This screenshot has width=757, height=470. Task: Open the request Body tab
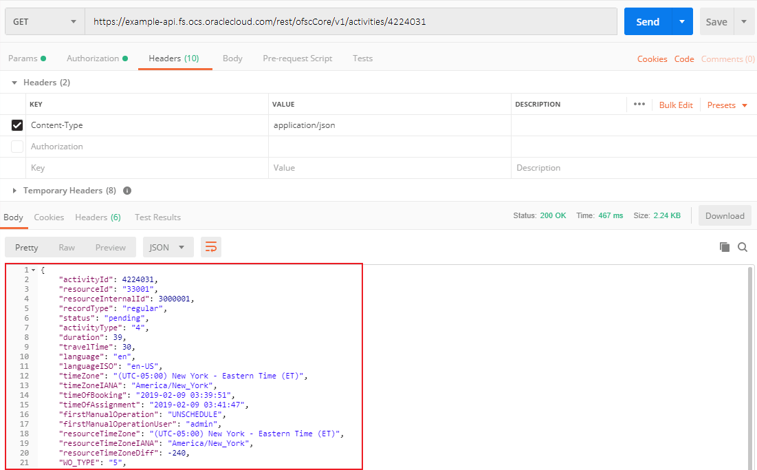232,58
